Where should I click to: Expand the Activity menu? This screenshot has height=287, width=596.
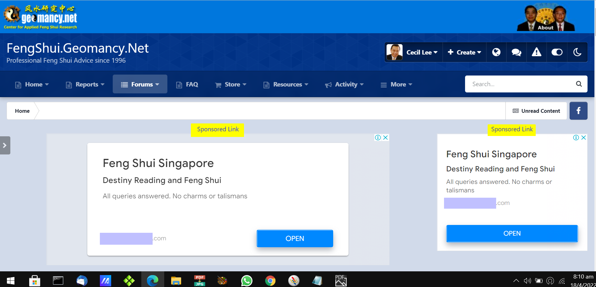344,84
